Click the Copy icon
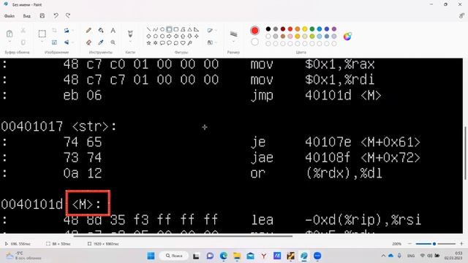The image size is (468, 263). click(23, 42)
